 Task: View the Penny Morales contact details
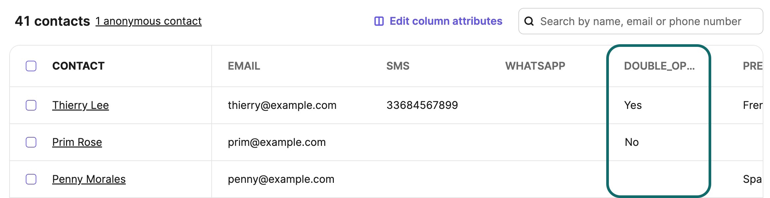89,179
